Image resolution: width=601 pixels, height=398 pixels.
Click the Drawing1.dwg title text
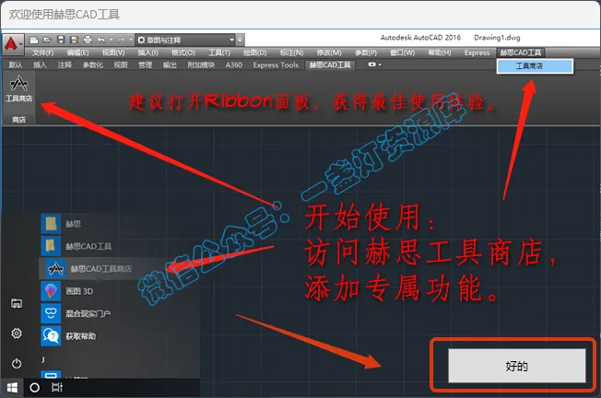tap(497, 38)
